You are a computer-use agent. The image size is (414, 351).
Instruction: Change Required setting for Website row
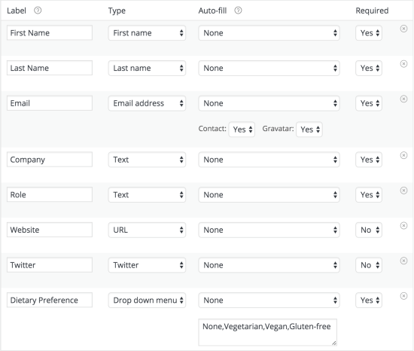coord(369,230)
